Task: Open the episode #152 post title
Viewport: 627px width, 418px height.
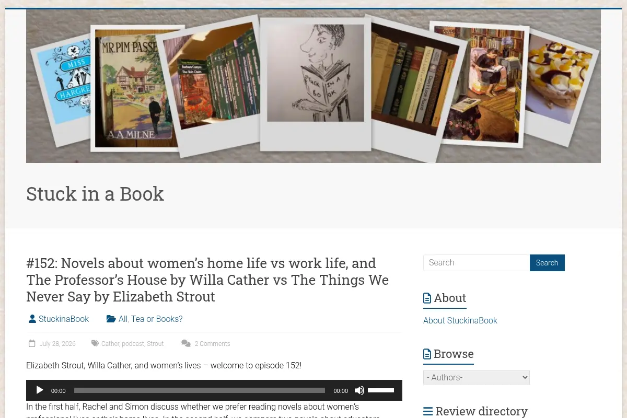Action: pyautogui.click(x=207, y=280)
